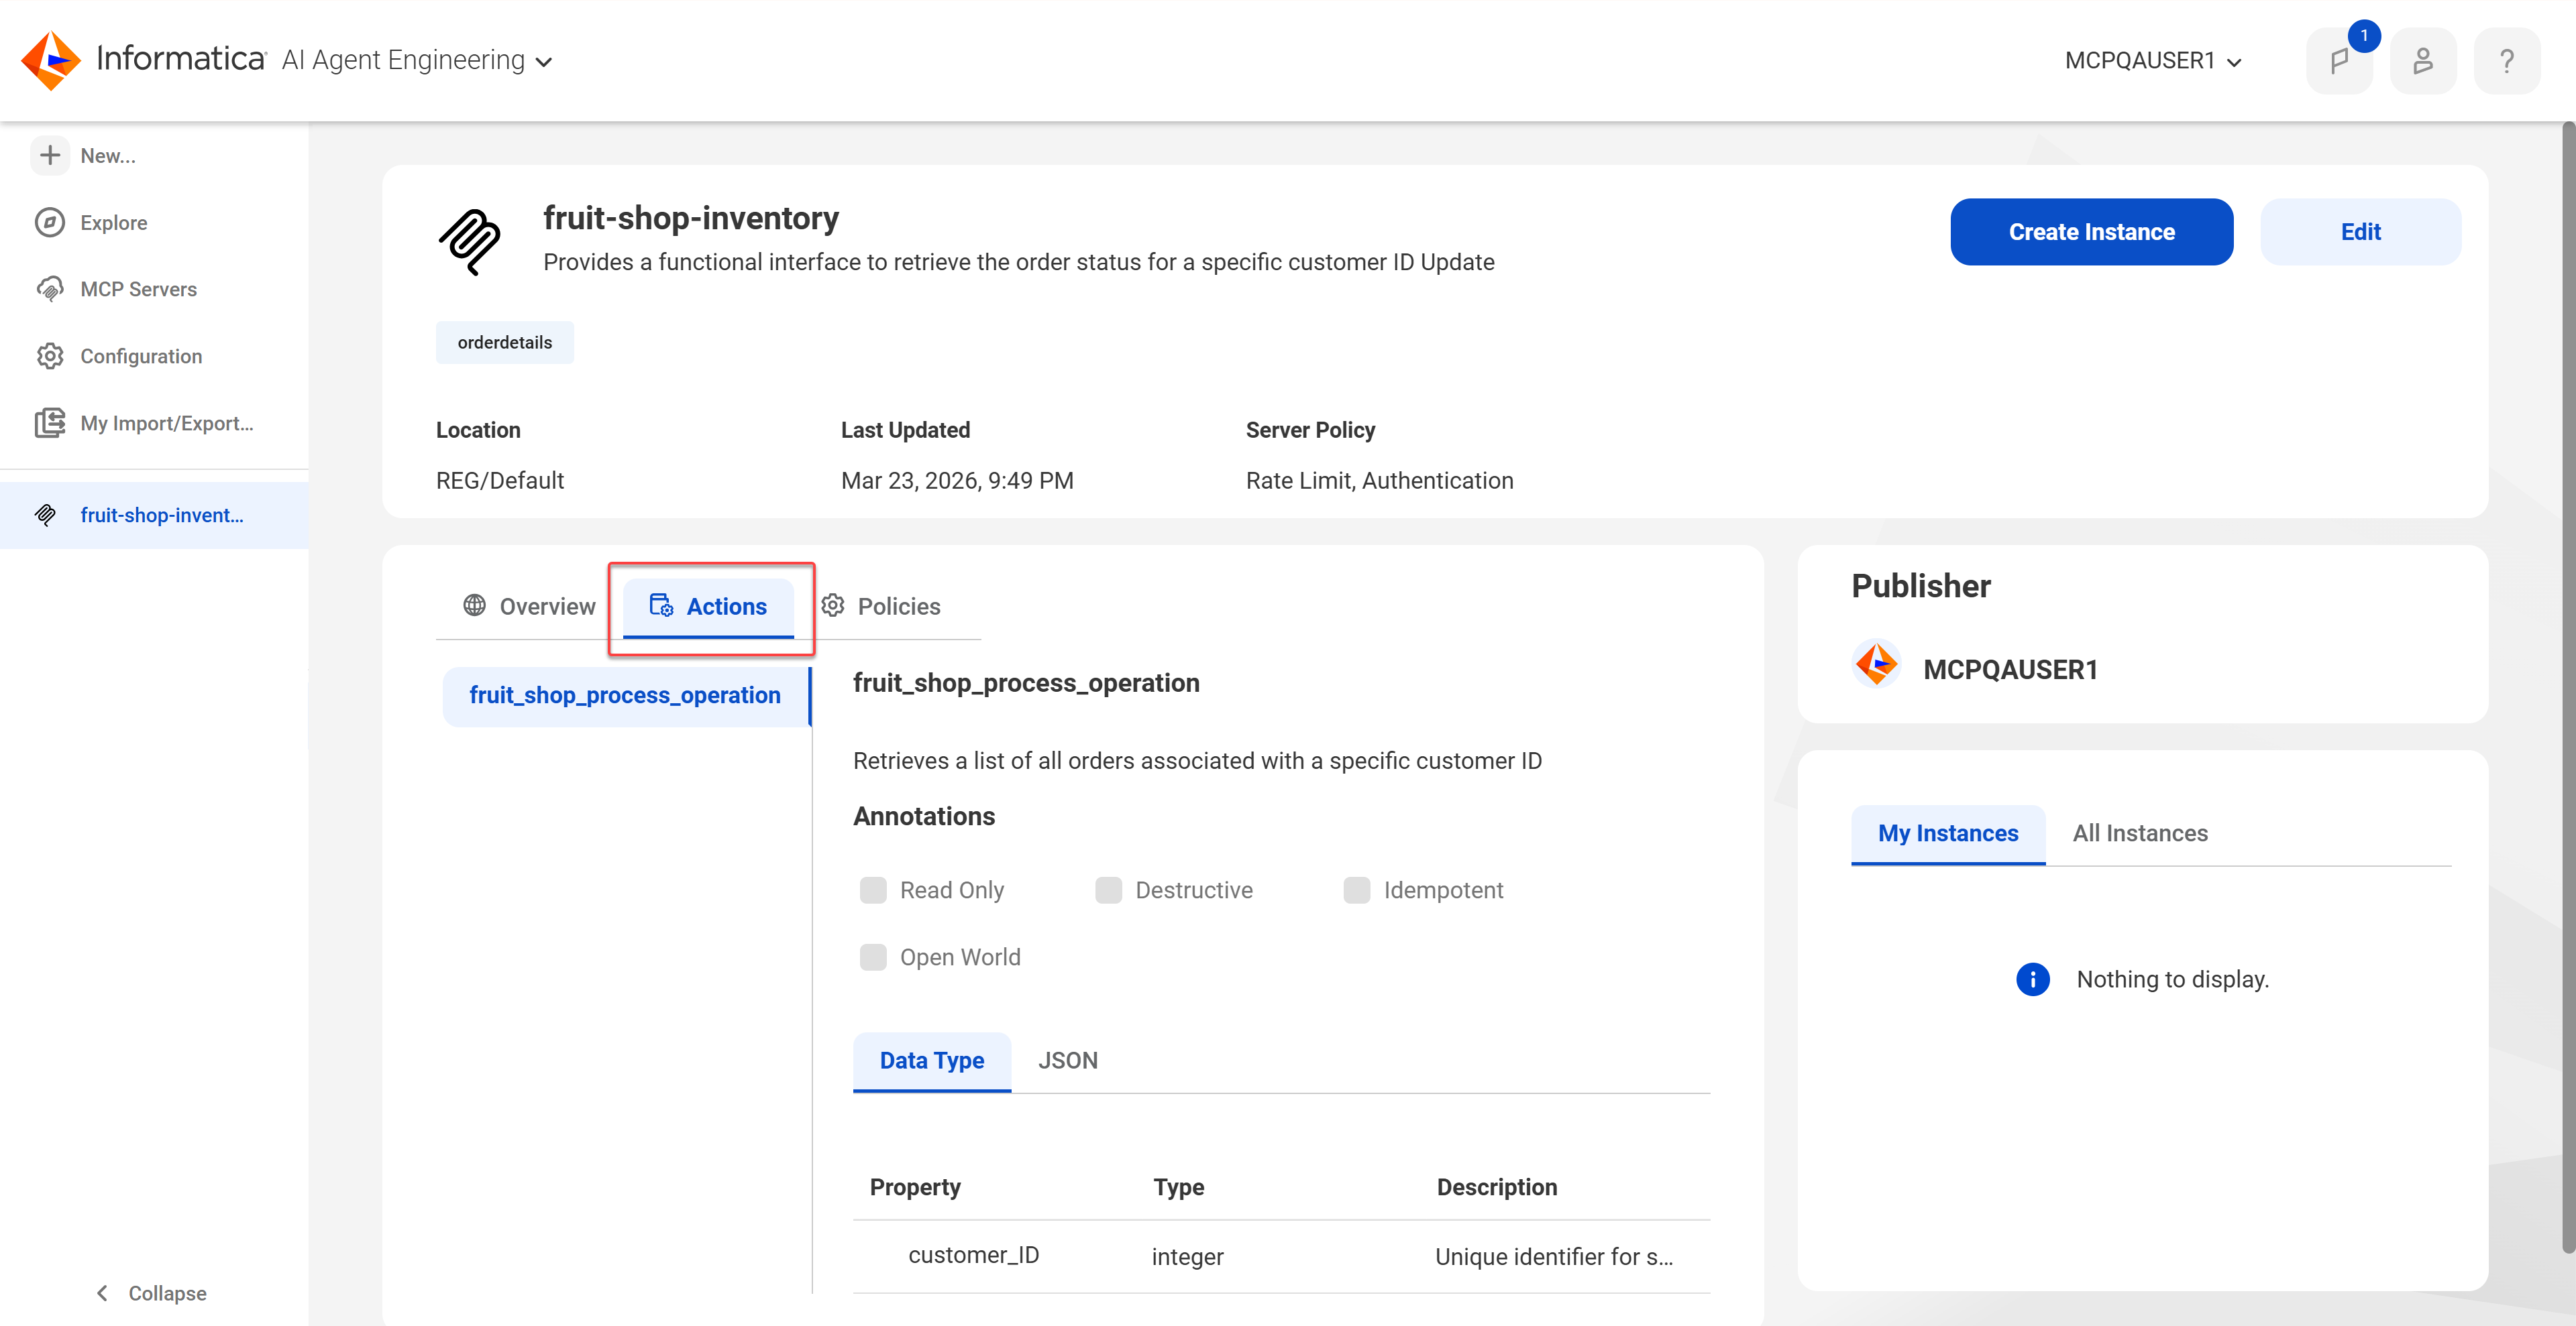Click the Create Instance button
This screenshot has height=1326, width=2576.
tap(2091, 232)
